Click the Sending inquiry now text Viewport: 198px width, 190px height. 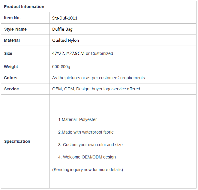[x=88, y=170]
